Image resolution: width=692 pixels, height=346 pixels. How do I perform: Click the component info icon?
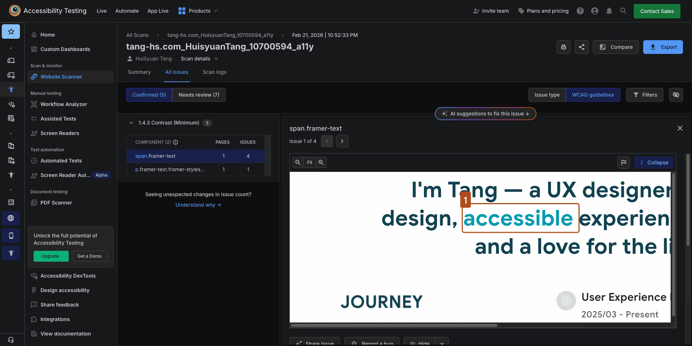point(175,142)
